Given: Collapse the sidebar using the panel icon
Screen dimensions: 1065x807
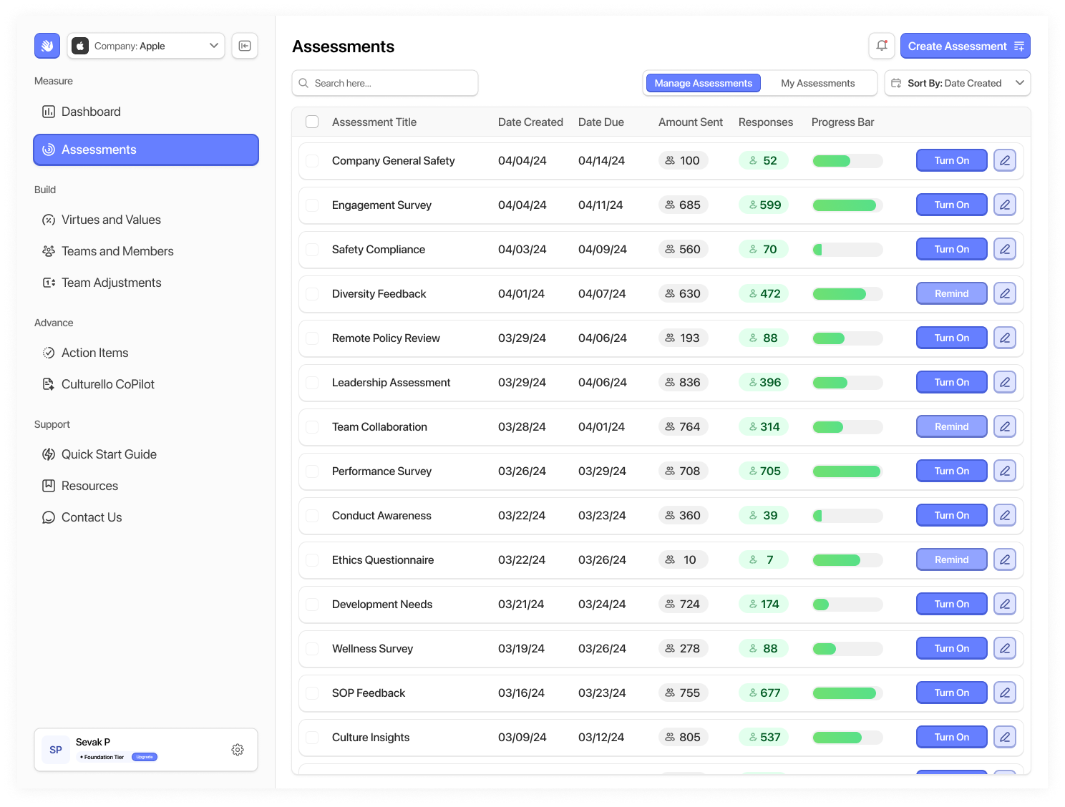Looking at the screenshot, I should point(244,45).
